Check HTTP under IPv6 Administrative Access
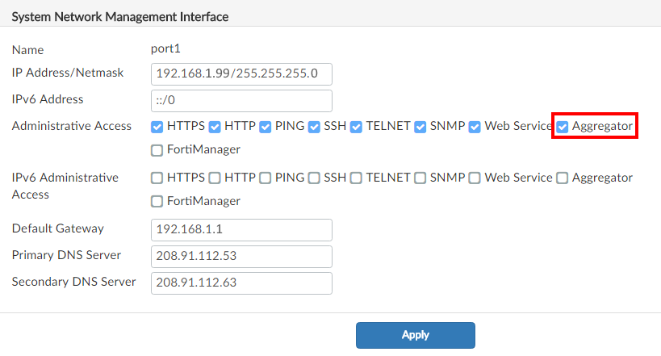 click(215, 178)
